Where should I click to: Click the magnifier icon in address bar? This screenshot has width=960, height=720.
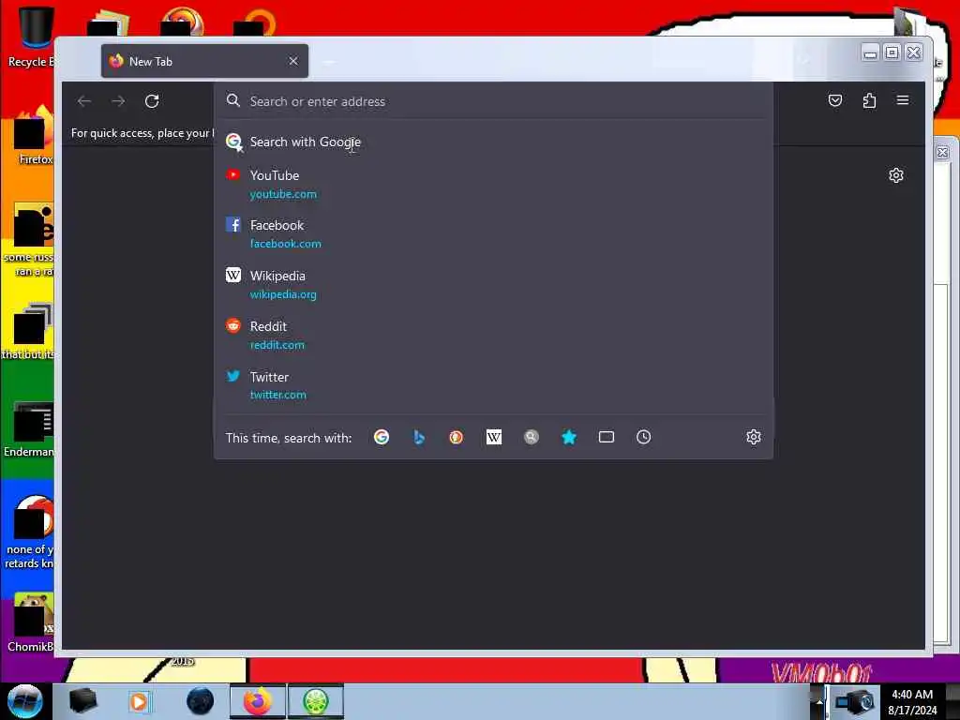[232, 100]
